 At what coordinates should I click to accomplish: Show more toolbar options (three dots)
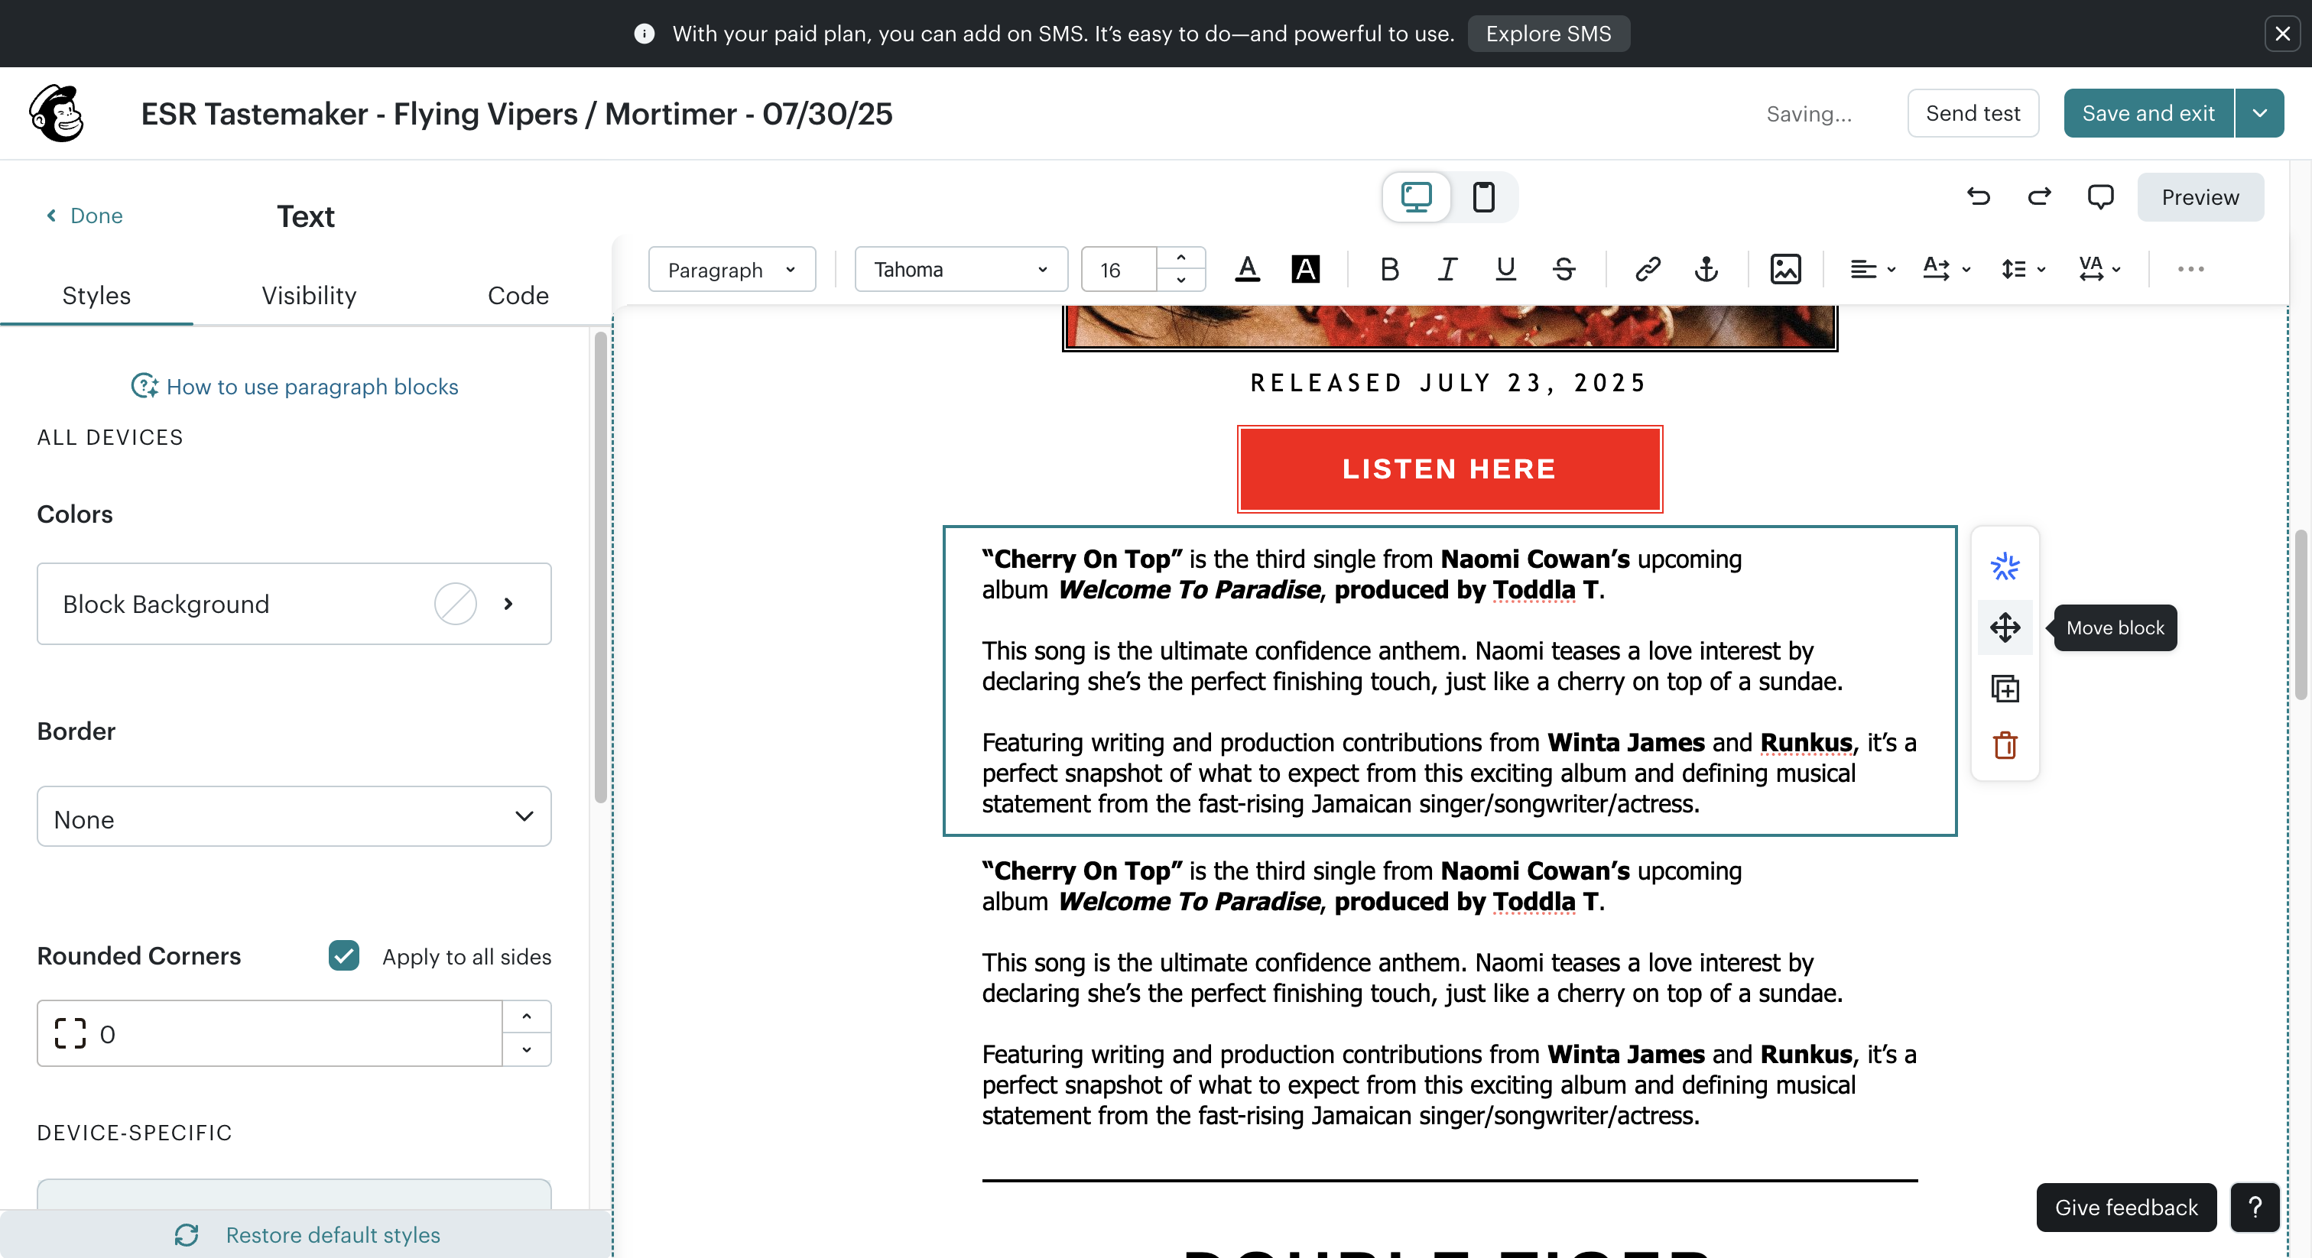click(2190, 269)
